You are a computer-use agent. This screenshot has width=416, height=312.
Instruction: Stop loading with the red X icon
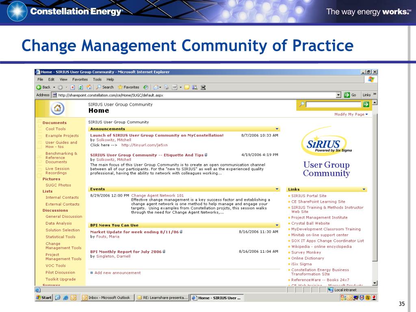(x=73, y=87)
